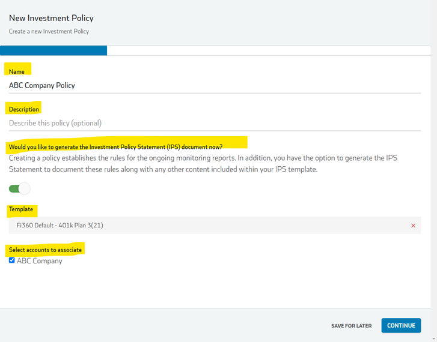Toggle the generate IPS document switch
This screenshot has width=437, height=342.
19,188
